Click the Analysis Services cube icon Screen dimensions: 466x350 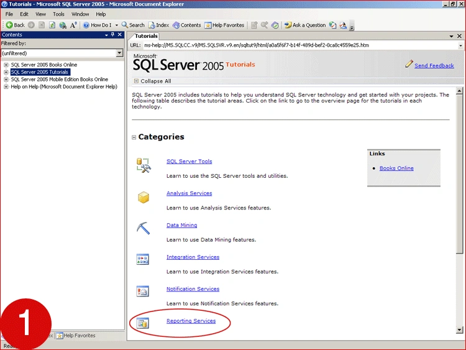click(x=144, y=198)
